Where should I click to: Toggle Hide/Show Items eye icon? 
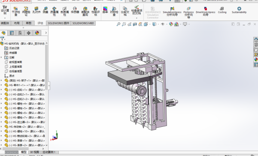coord(163,24)
